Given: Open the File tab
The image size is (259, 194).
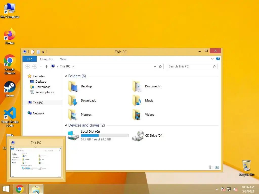Looking at the screenshot, I should coord(30,59).
